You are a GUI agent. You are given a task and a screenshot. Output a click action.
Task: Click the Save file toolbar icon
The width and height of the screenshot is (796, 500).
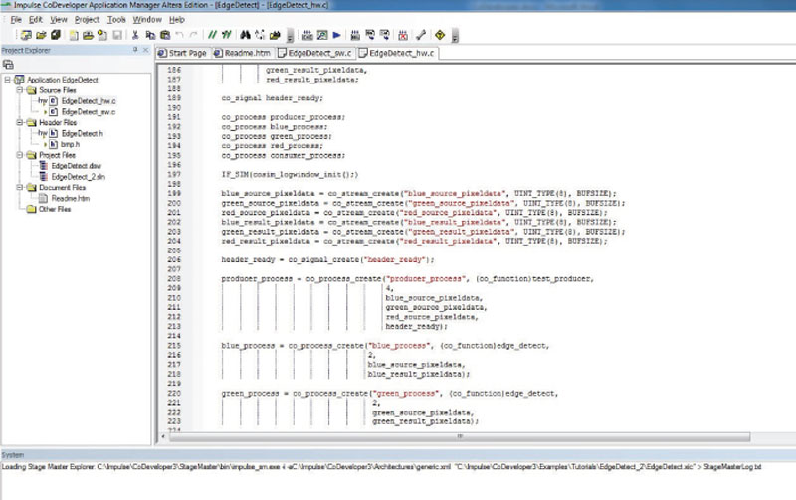(118, 35)
